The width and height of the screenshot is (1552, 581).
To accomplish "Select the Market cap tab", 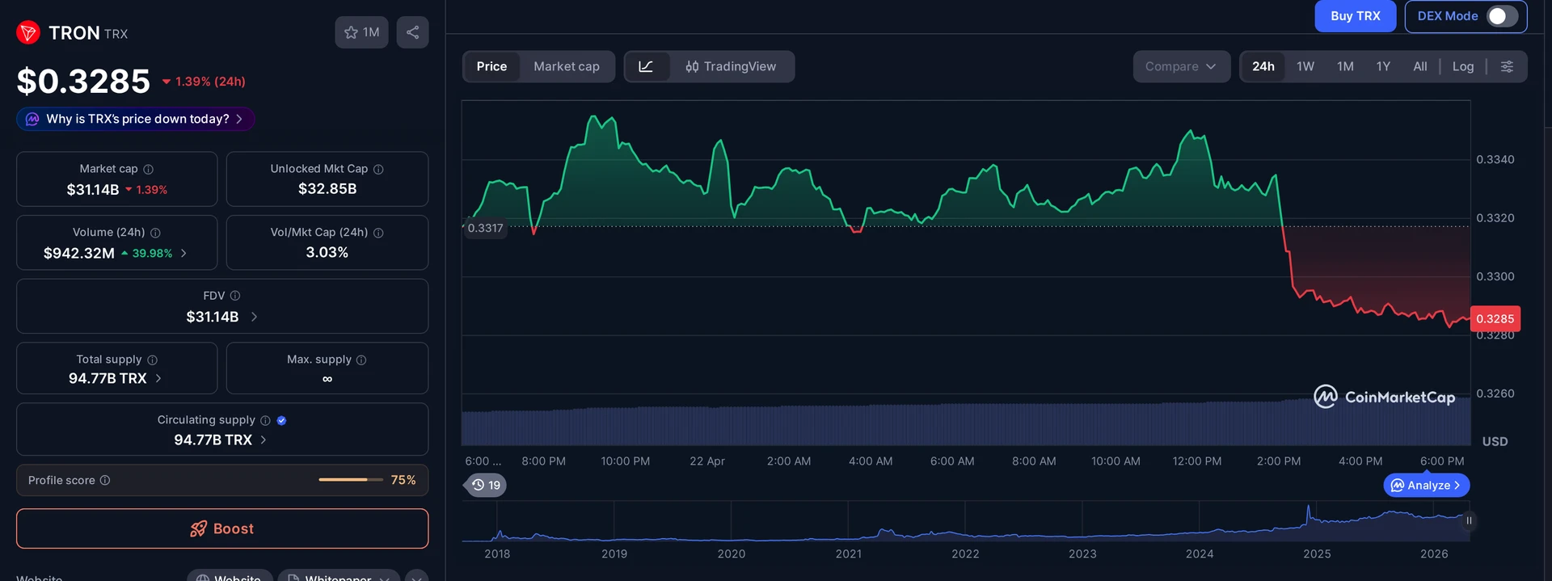I will click(x=567, y=66).
